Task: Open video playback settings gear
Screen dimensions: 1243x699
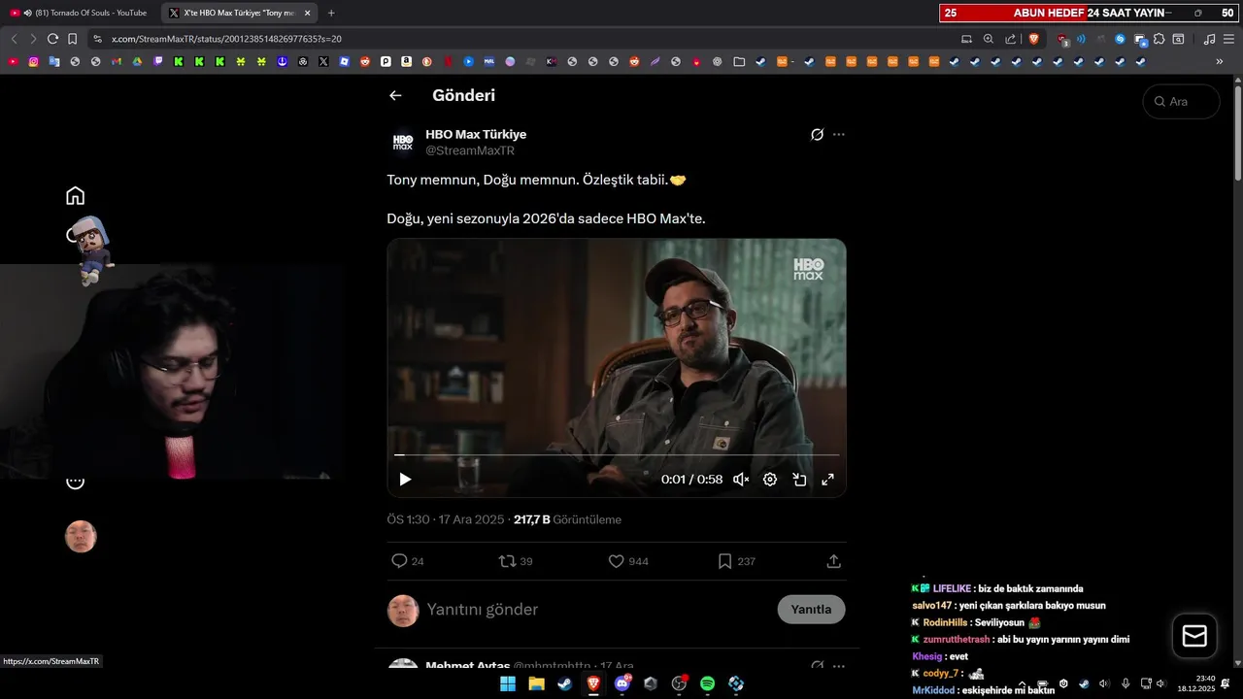Action: [770, 480]
